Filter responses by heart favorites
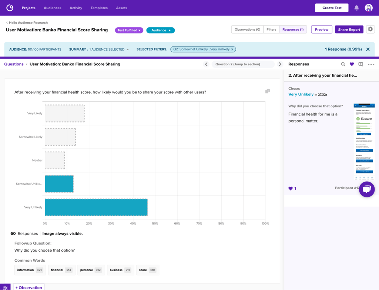This screenshot has height=290, width=379. pyautogui.click(x=352, y=64)
